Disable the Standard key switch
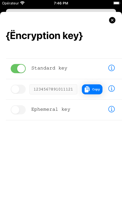 coord(18,69)
